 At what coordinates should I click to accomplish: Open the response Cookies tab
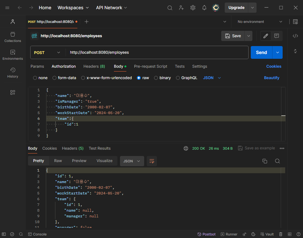click(50, 148)
